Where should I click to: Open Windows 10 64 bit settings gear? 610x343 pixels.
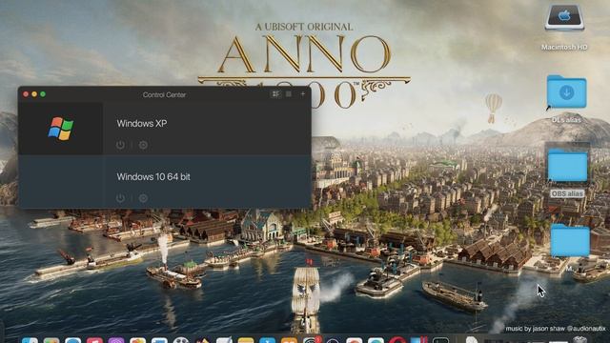(143, 198)
